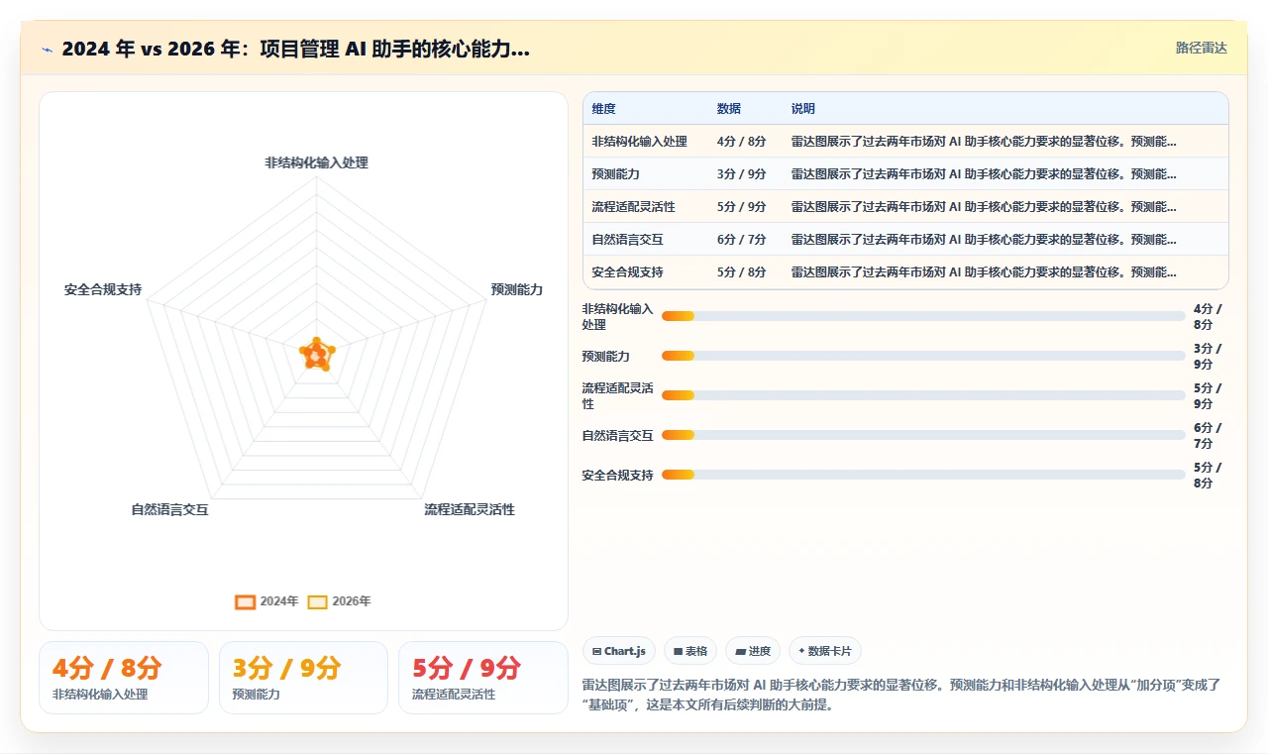Click the summary paragraph below the chips
Viewport: 1268px width, 754px height.
pyautogui.click(x=904, y=695)
